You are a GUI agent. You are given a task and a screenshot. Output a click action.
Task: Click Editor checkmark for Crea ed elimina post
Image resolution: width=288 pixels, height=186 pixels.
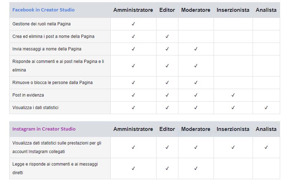167,36
